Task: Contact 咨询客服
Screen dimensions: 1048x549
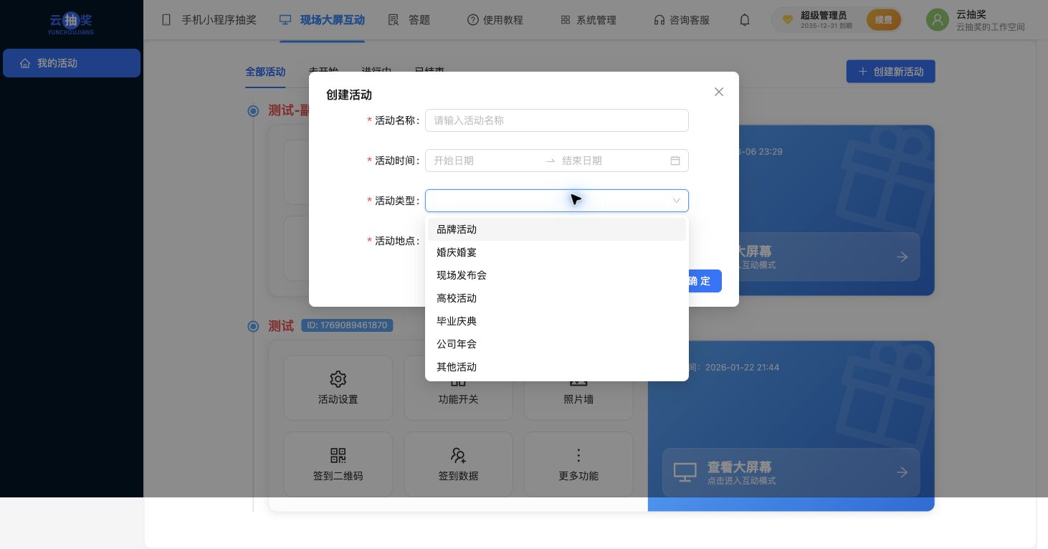Action: [682, 20]
